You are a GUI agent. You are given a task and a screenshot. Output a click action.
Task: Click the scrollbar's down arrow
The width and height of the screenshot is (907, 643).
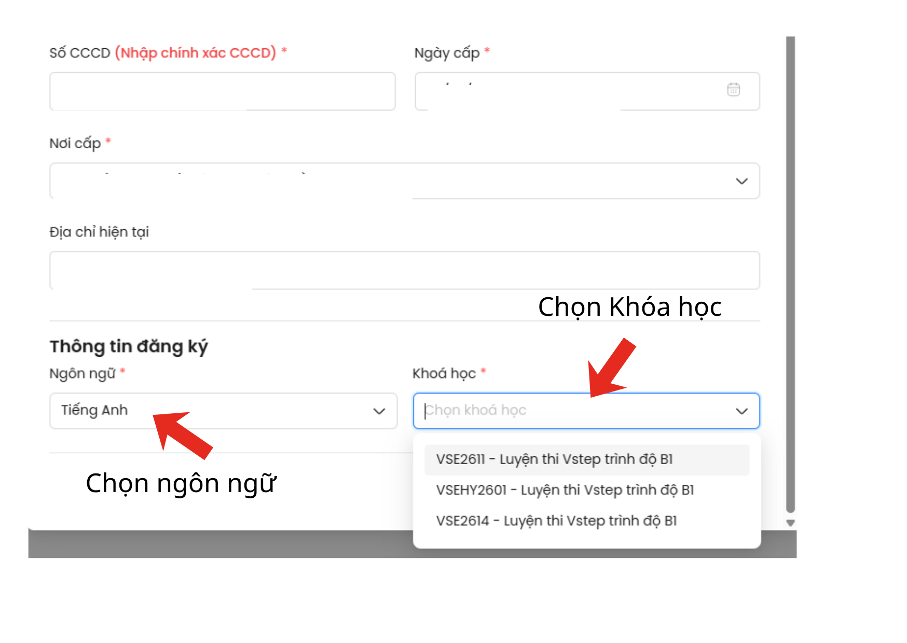(x=790, y=523)
